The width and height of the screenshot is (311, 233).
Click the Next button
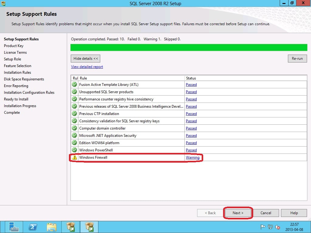(238, 213)
